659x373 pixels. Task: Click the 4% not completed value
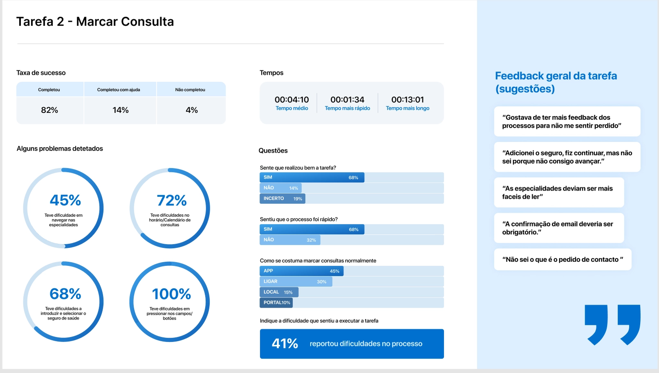192,110
